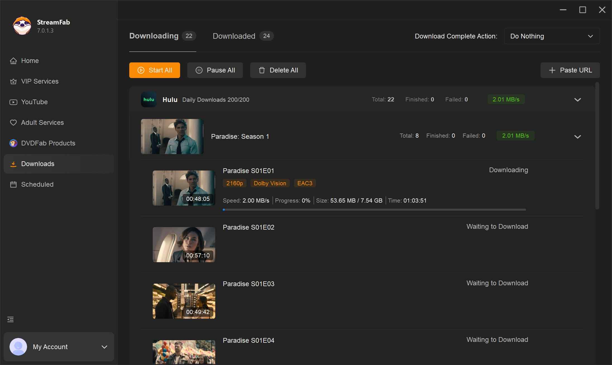Click the Hulu service logo
The image size is (612, 365).
149,99
